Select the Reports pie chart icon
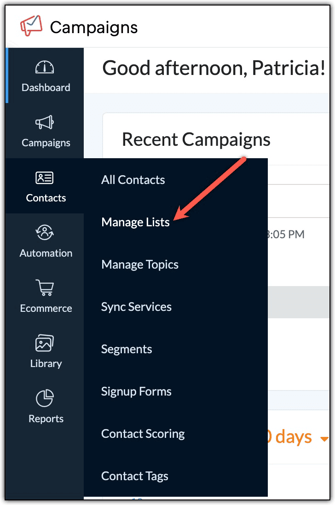This screenshot has width=335, height=505. [x=46, y=397]
